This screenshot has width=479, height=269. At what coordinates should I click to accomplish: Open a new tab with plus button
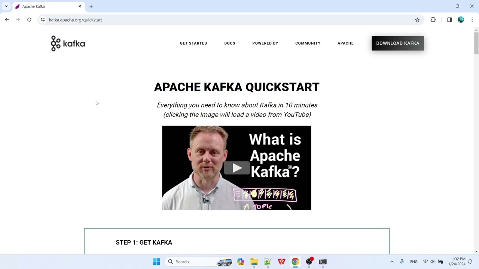[x=91, y=6]
